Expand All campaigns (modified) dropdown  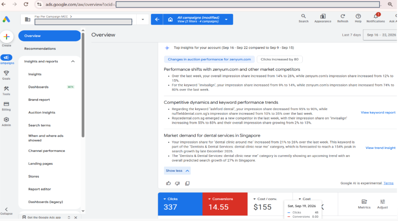226,19
